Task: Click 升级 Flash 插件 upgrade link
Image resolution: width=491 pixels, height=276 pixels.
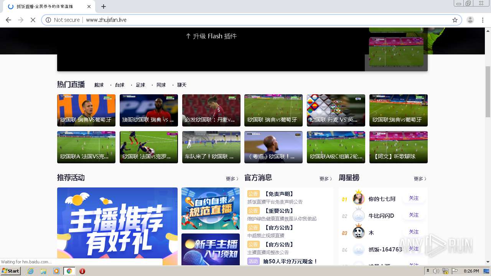Action: tap(211, 36)
